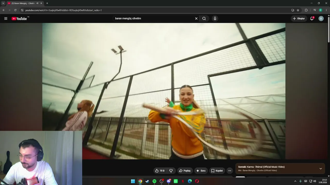Screen dimensions: 330x185
Task: Open Opera from the taskbar
Action: point(197,181)
